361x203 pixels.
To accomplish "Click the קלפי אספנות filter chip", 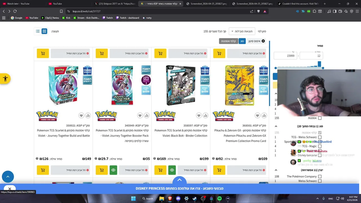I will [228, 41].
